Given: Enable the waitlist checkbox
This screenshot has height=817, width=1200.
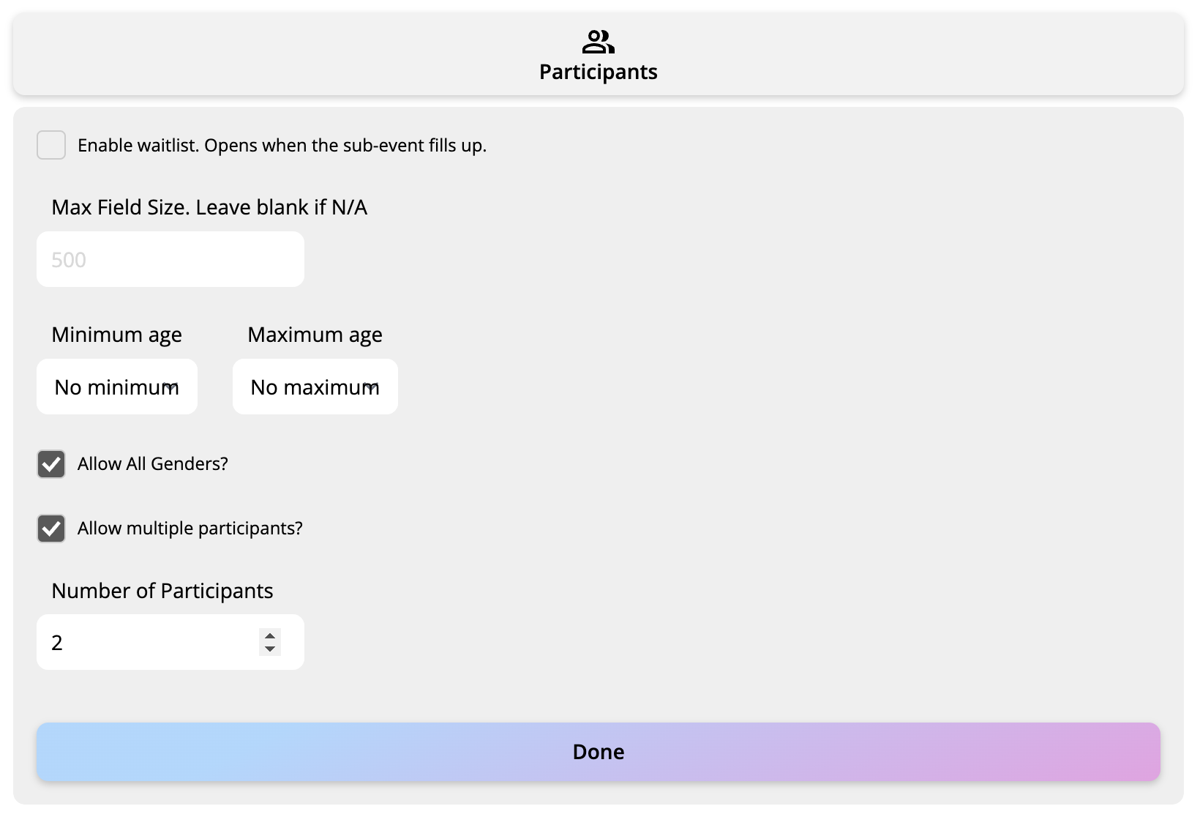Looking at the screenshot, I should (51, 145).
